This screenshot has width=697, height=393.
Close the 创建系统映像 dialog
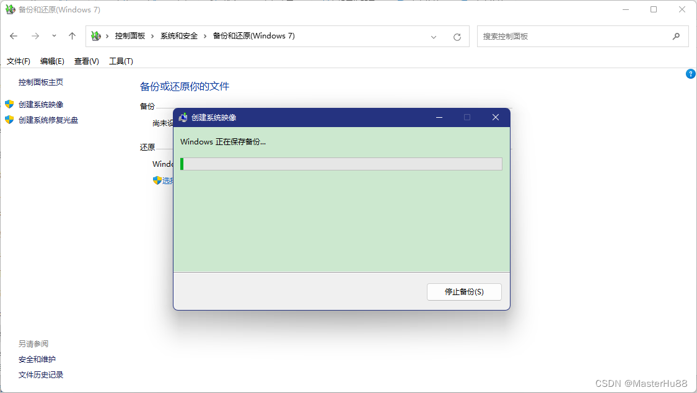pos(496,117)
